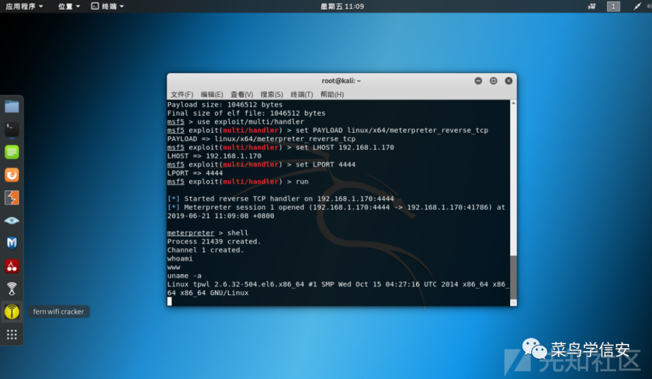Open the 应用程序 applications menu
Screen dimensions: 652x379
tap(24, 6)
